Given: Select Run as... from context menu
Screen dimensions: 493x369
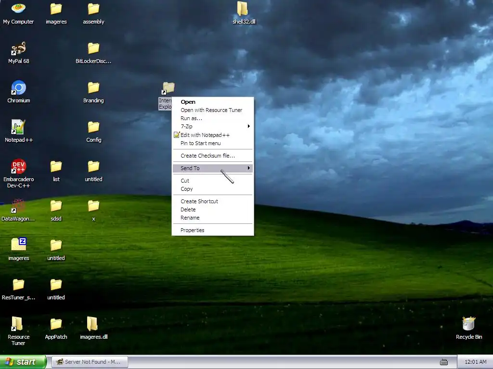Looking at the screenshot, I should [213, 118].
